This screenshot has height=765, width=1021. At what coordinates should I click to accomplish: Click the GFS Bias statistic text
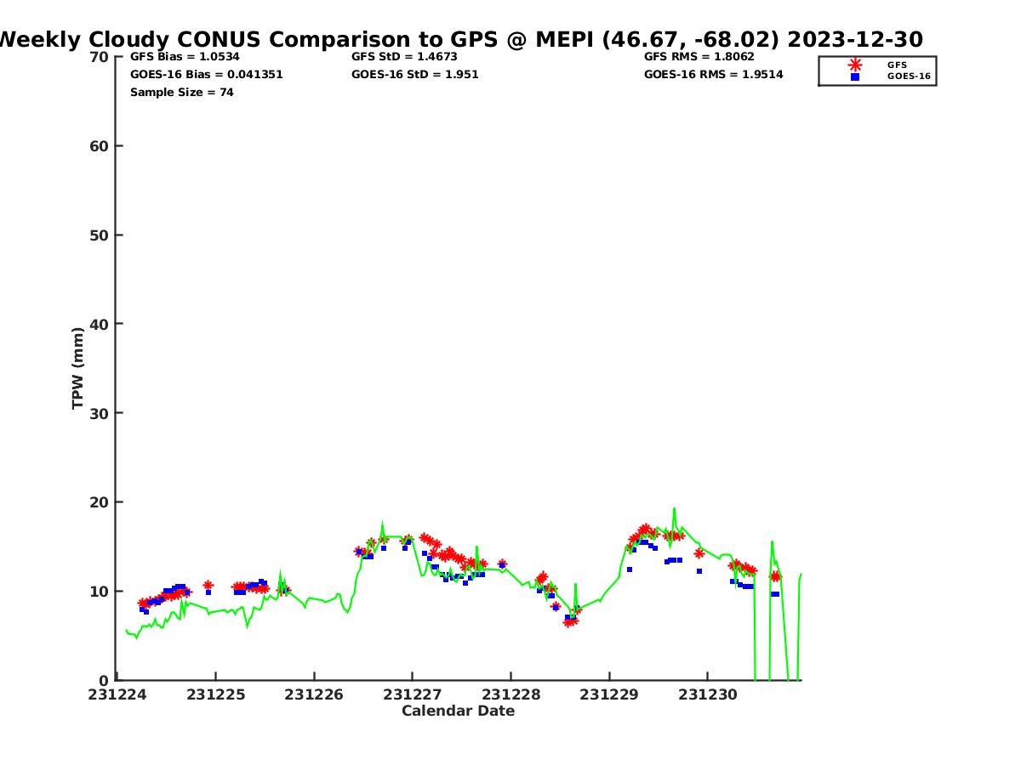point(185,57)
